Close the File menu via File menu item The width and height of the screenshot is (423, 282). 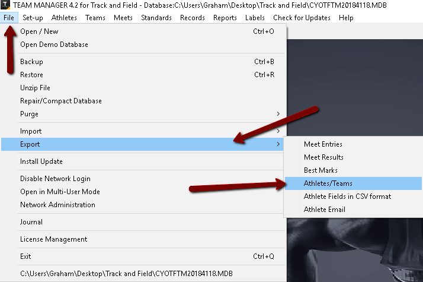coord(9,18)
